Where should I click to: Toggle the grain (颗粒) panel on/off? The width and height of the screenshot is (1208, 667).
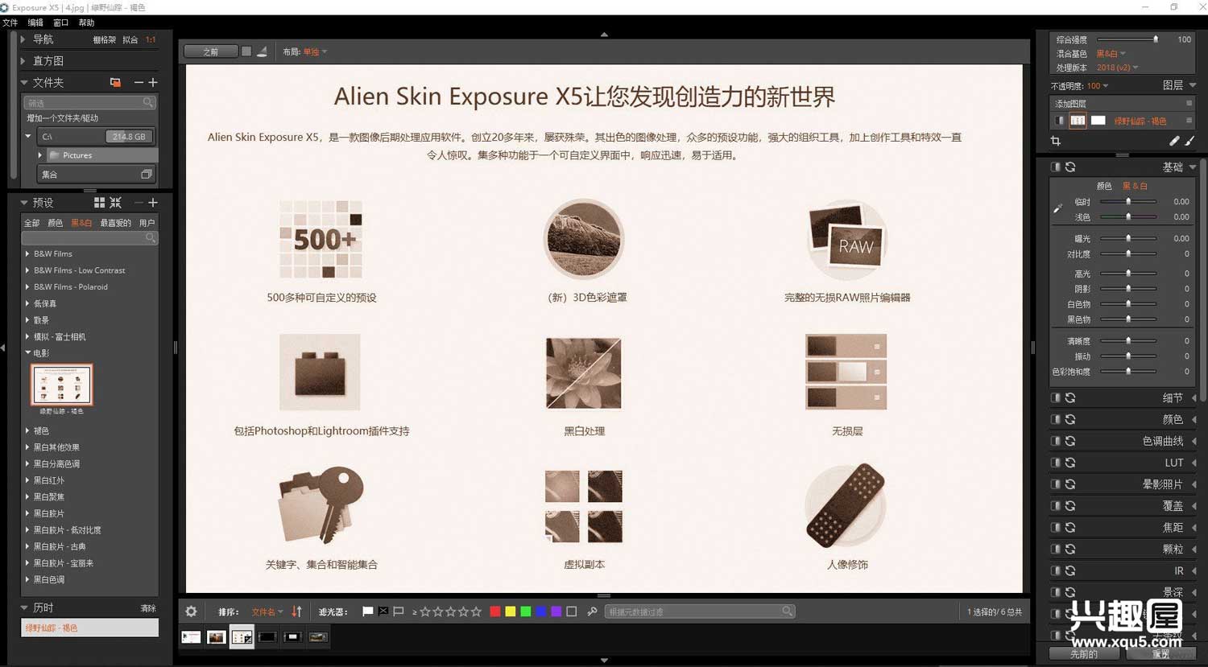[1055, 549]
